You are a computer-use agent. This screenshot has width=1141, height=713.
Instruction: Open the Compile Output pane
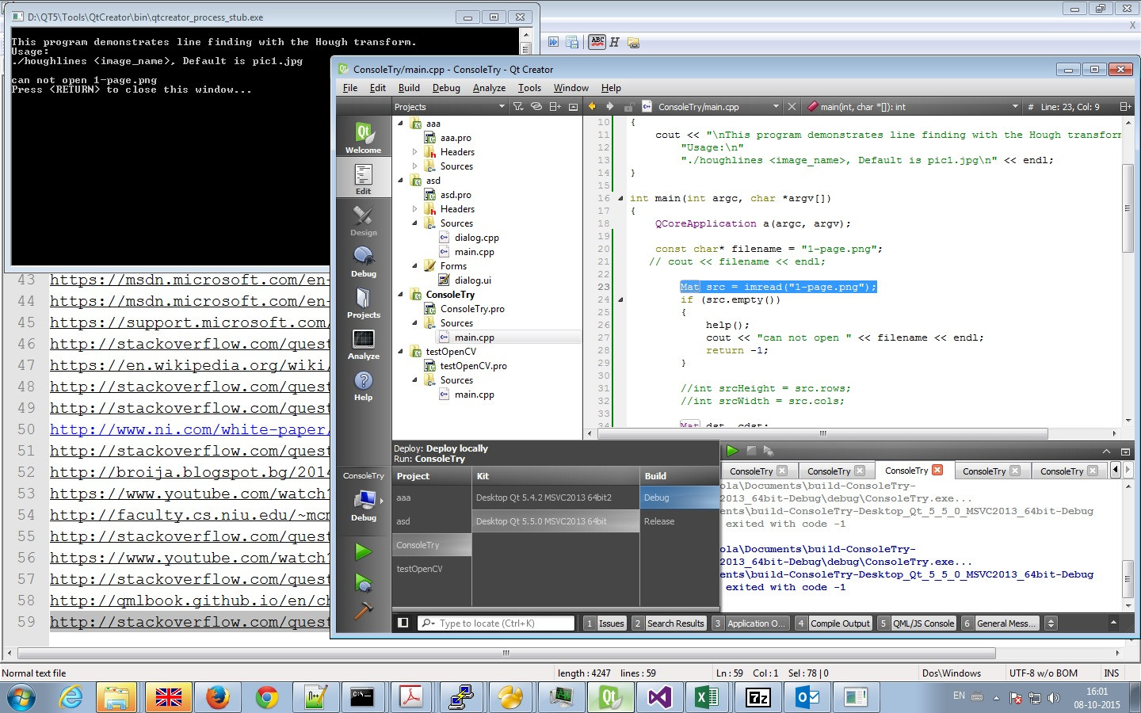point(834,623)
